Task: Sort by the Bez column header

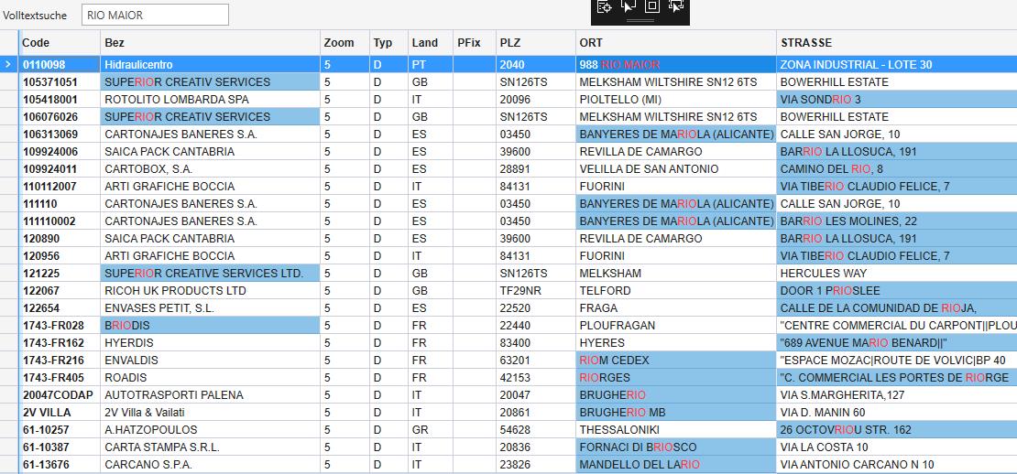Action: tap(210, 43)
